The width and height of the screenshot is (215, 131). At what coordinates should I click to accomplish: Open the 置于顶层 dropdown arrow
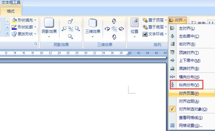[166, 20]
